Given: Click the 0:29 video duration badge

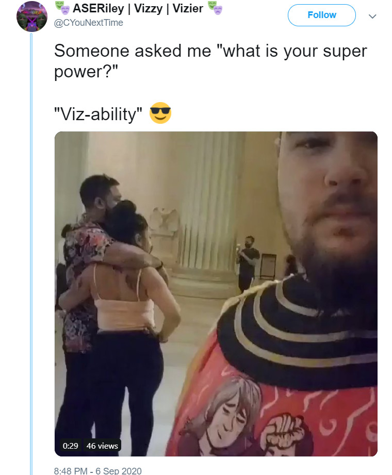Looking at the screenshot, I should [70, 446].
